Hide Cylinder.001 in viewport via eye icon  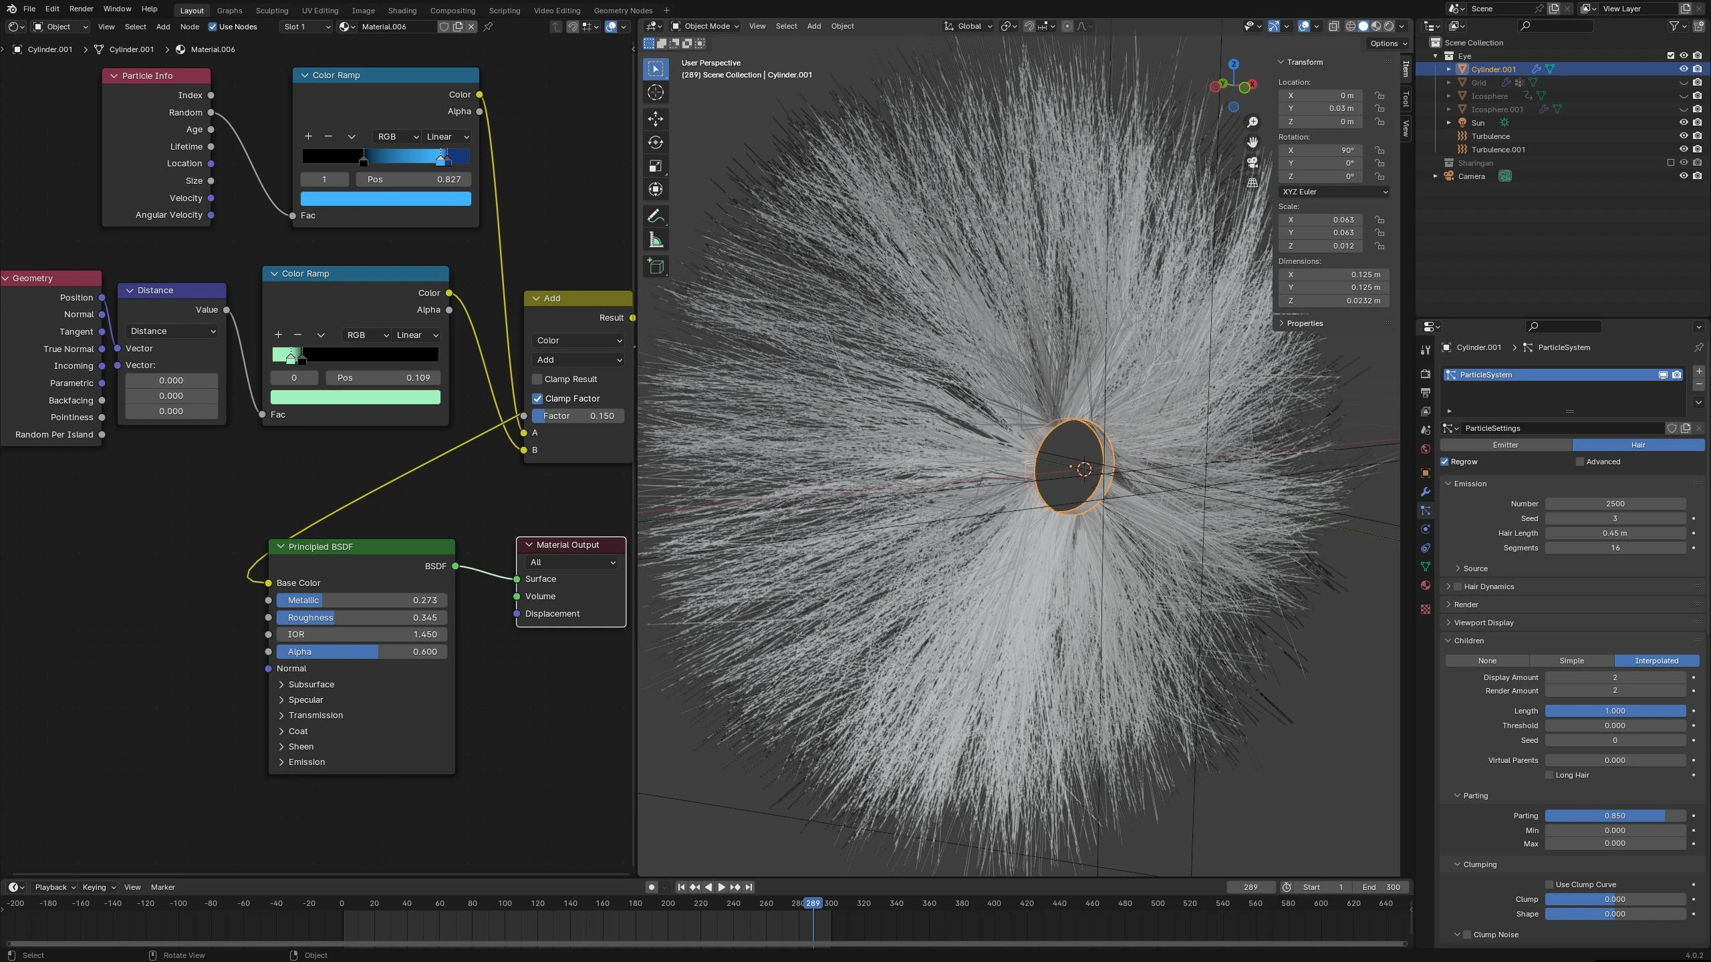(x=1684, y=69)
